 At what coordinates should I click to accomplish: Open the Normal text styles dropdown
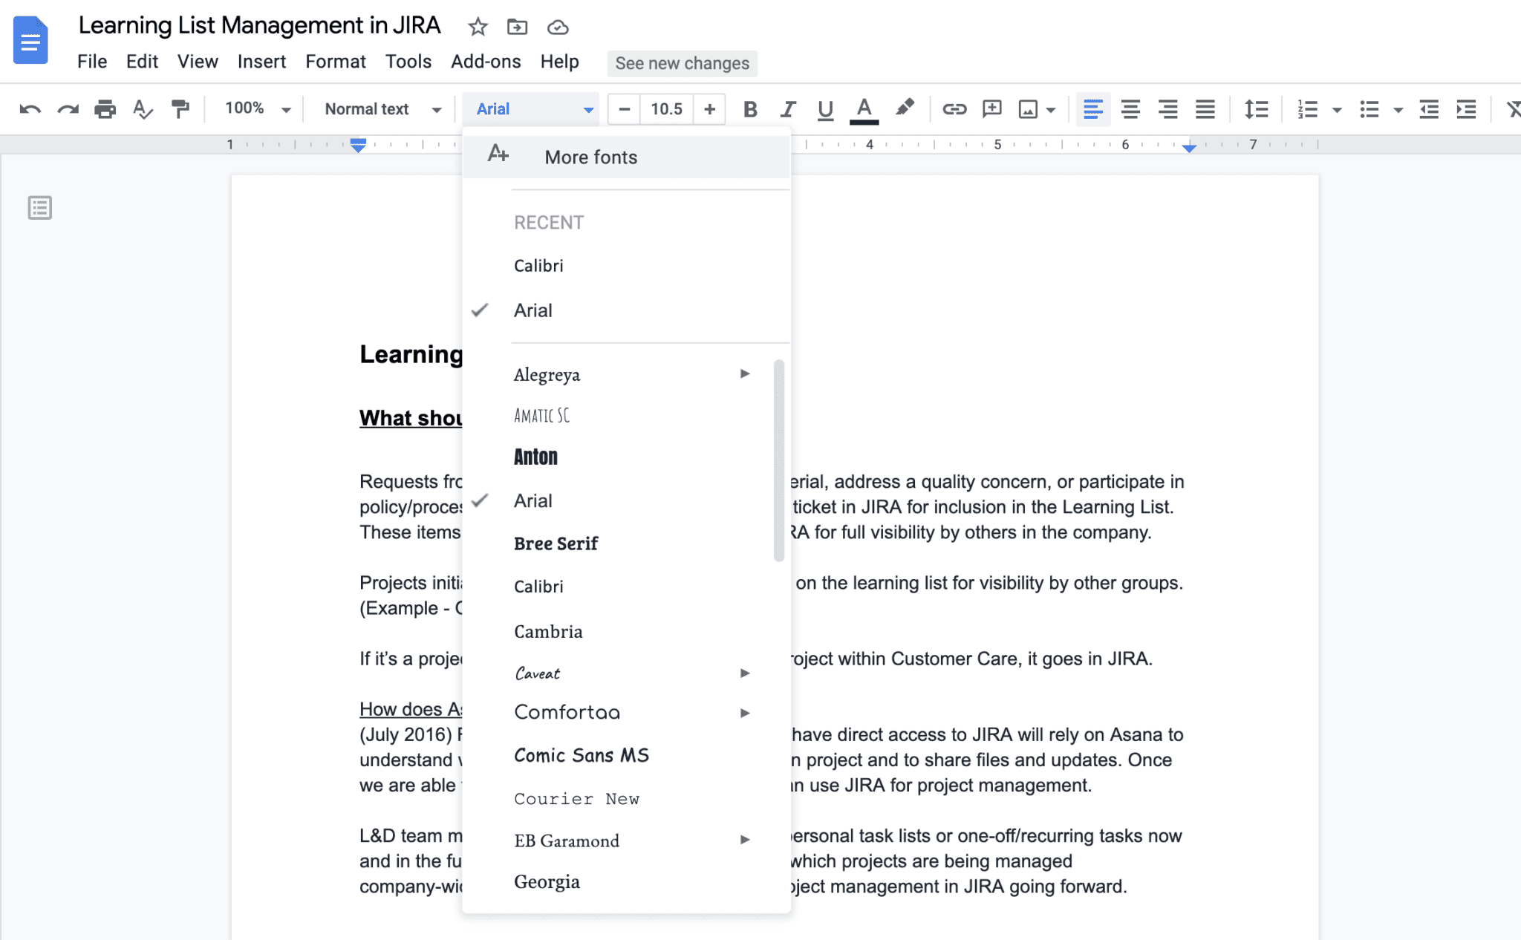(380, 108)
